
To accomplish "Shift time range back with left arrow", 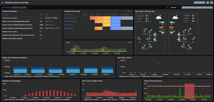I will click(x=167, y=8).
